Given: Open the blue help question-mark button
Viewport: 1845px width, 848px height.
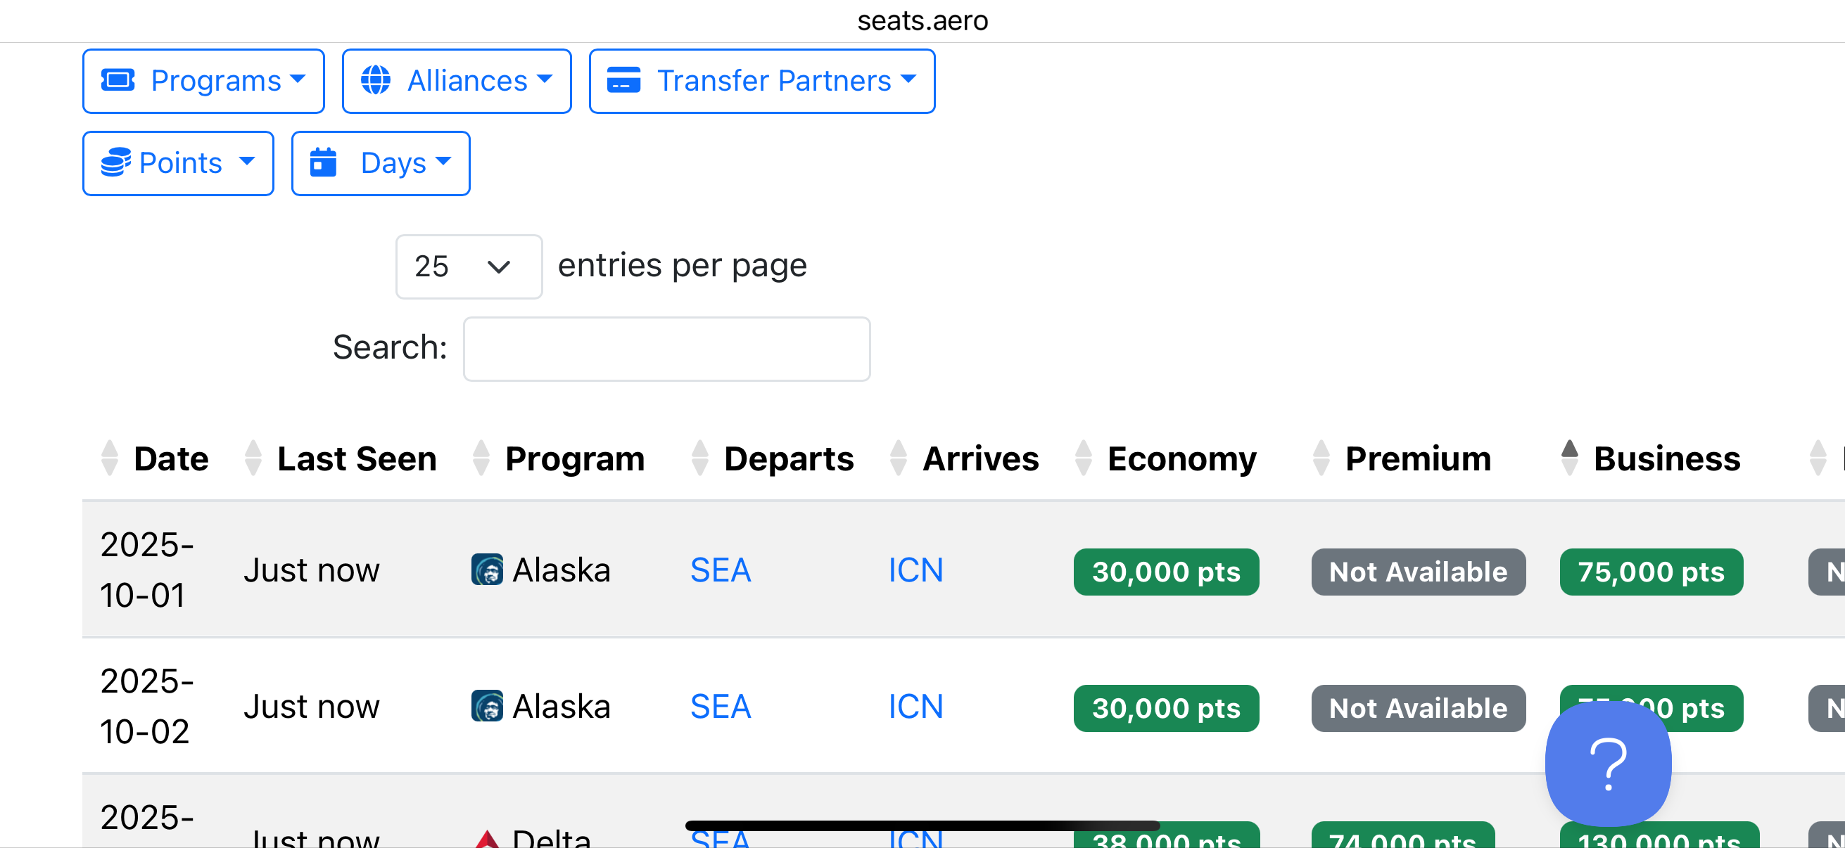Looking at the screenshot, I should (1608, 764).
